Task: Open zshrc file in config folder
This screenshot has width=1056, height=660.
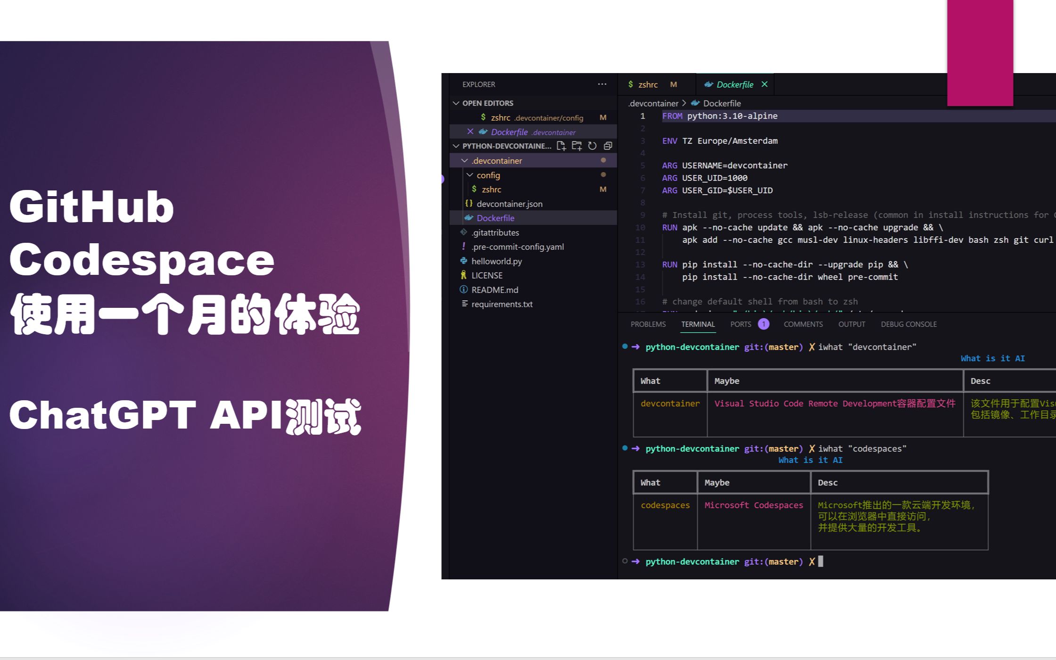Action: 533,189
